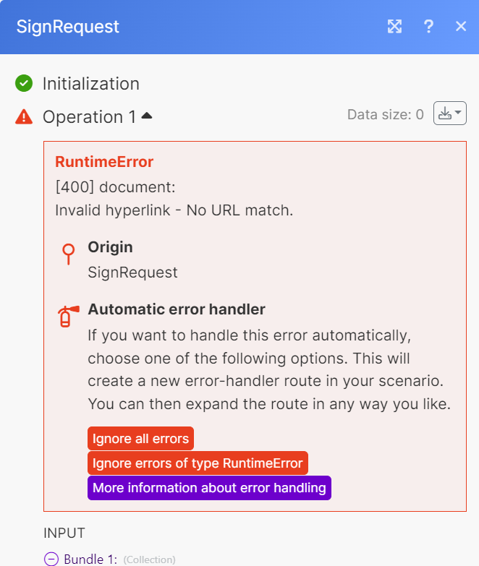
Task: Click the red warning triangle beside Operation 1
Action: click(24, 116)
